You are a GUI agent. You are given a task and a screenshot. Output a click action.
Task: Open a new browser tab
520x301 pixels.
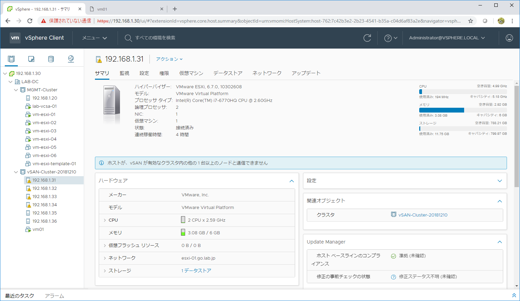click(x=175, y=9)
